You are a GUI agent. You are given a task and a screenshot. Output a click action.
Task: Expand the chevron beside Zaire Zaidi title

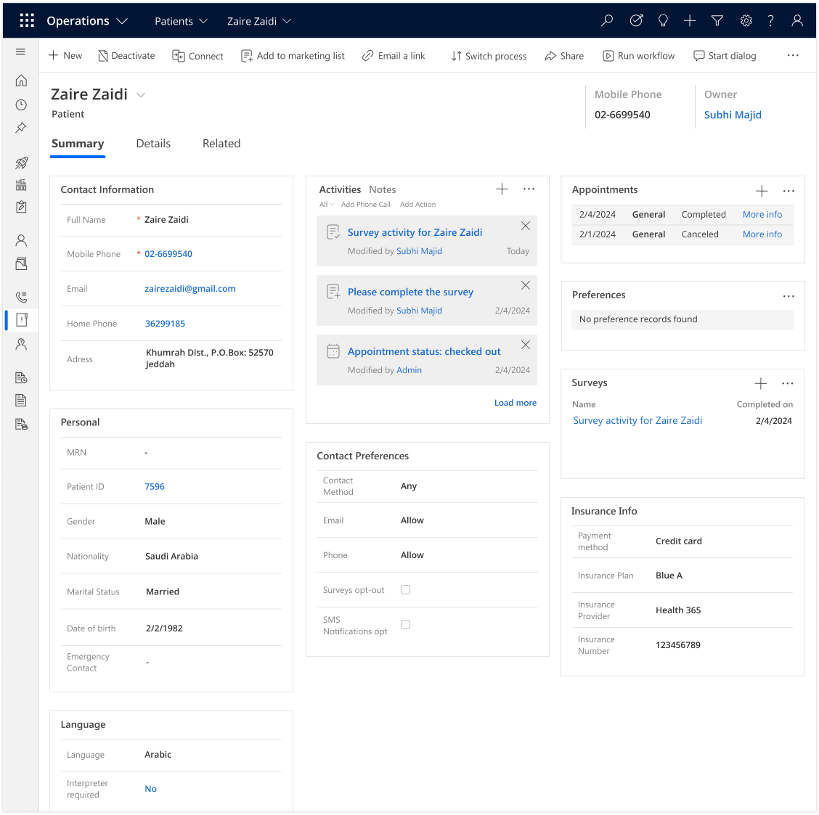click(141, 95)
